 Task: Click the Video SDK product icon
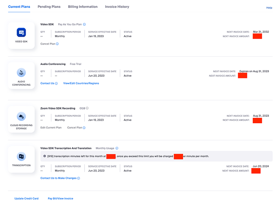click(21, 32)
